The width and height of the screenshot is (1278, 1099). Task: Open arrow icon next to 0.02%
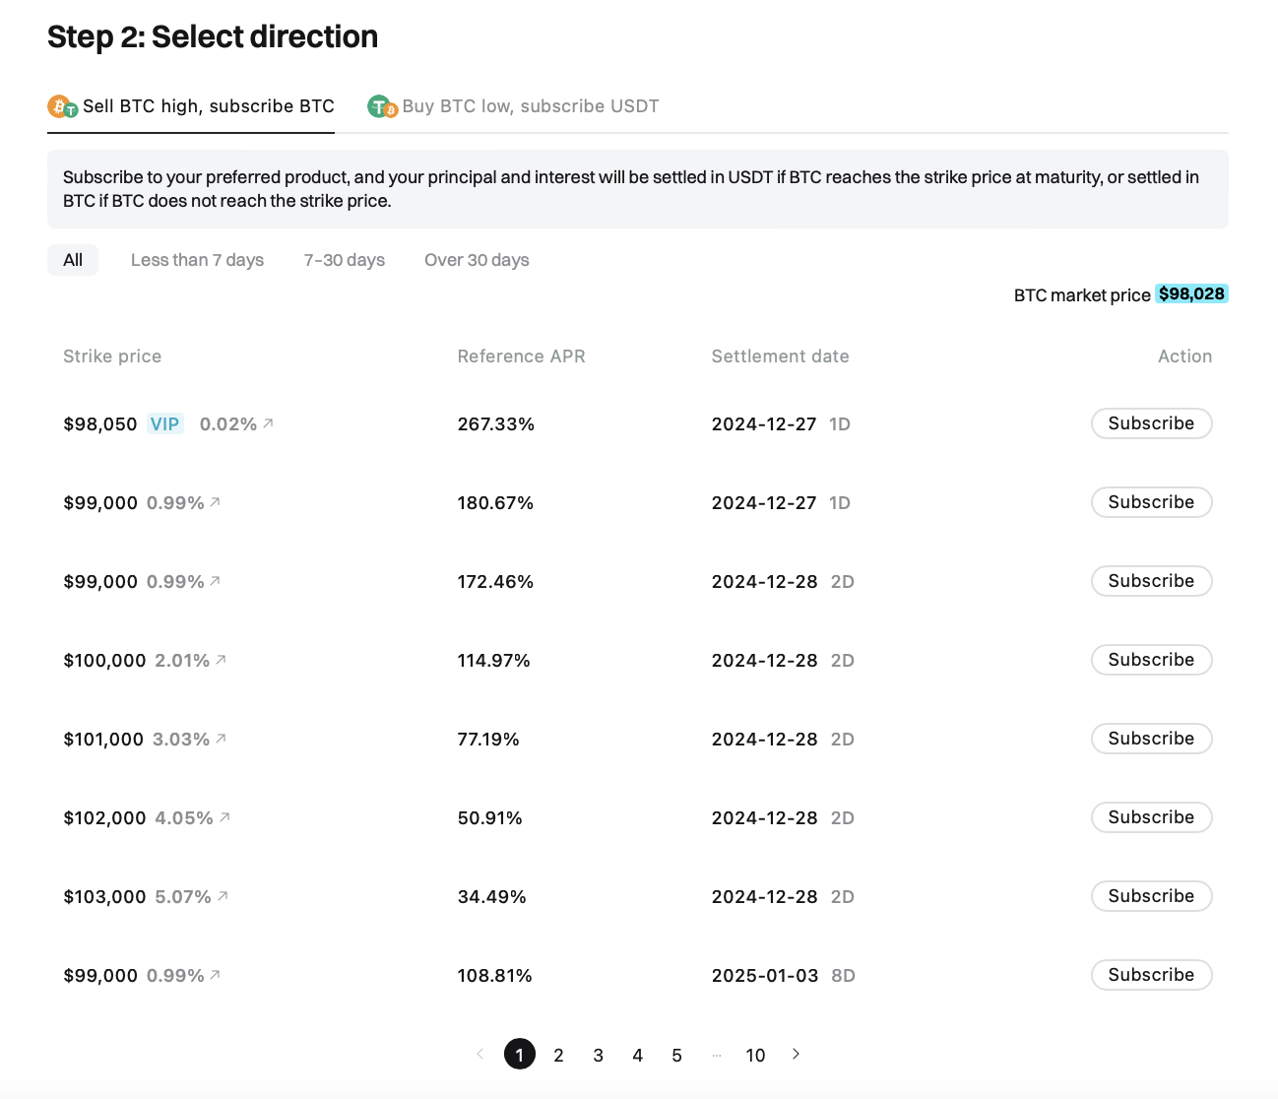pyautogui.click(x=268, y=423)
